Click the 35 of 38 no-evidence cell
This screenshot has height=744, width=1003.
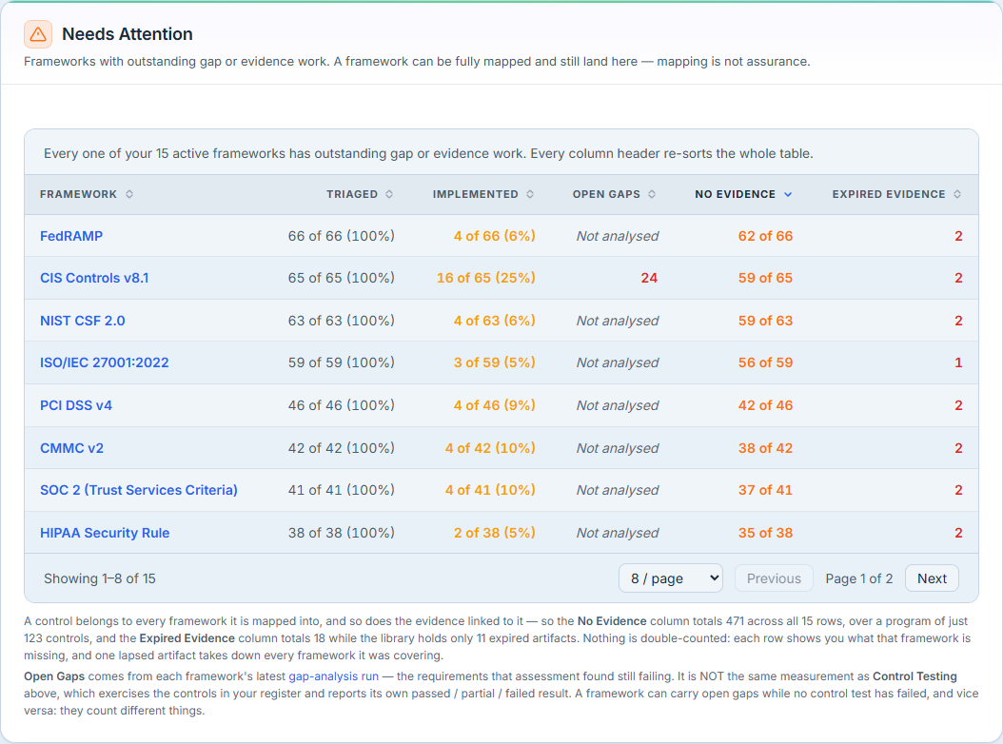click(x=765, y=533)
